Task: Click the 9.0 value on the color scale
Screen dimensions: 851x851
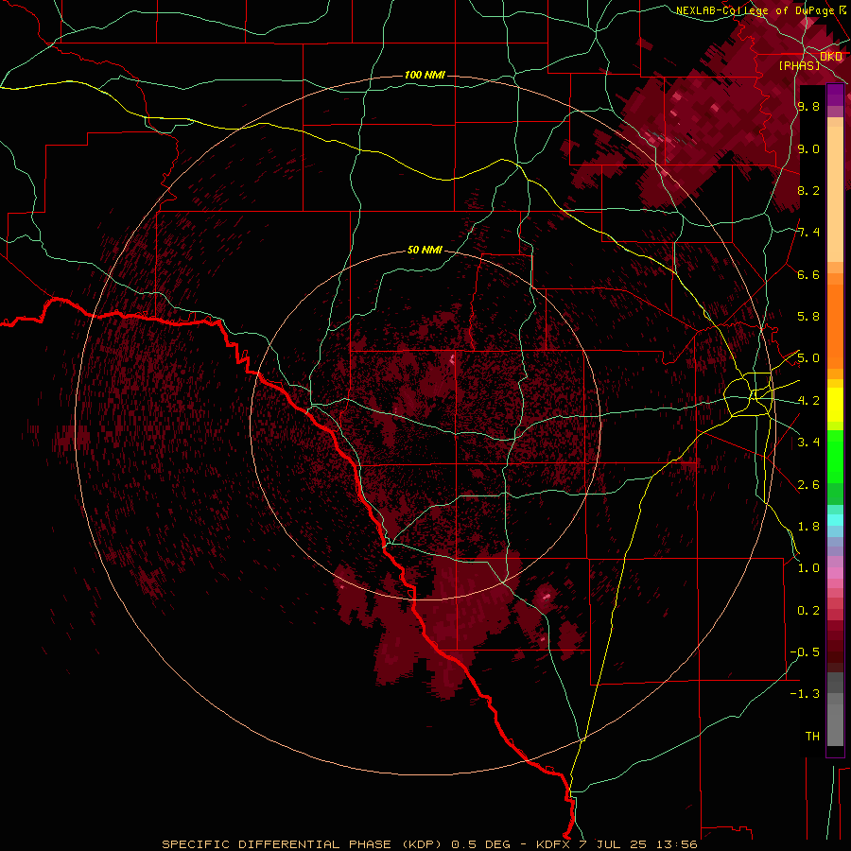Action: click(x=808, y=148)
